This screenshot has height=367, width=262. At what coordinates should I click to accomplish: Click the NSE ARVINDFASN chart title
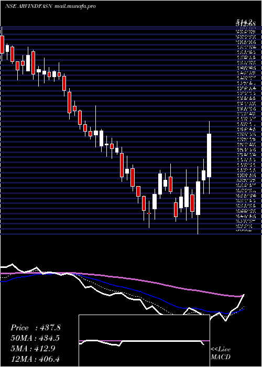tap(28, 6)
